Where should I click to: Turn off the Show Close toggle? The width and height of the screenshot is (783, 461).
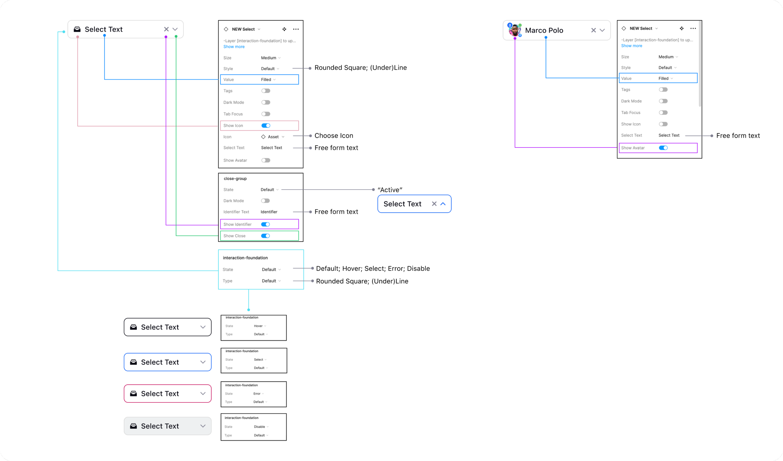pyautogui.click(x=265, y=236)
